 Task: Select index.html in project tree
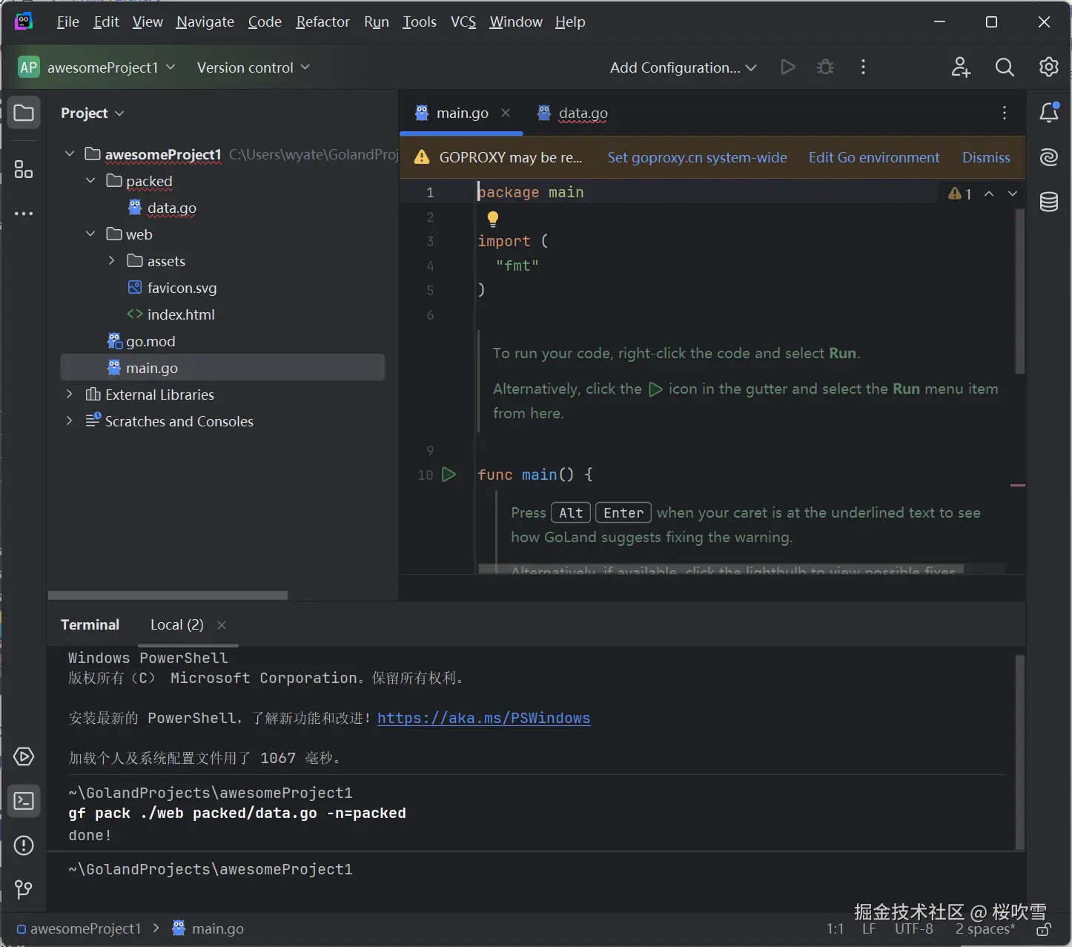click(x=181, y=314)
